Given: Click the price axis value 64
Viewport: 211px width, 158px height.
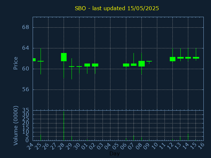Looking at the screenshot, I should tap(26, 48).
